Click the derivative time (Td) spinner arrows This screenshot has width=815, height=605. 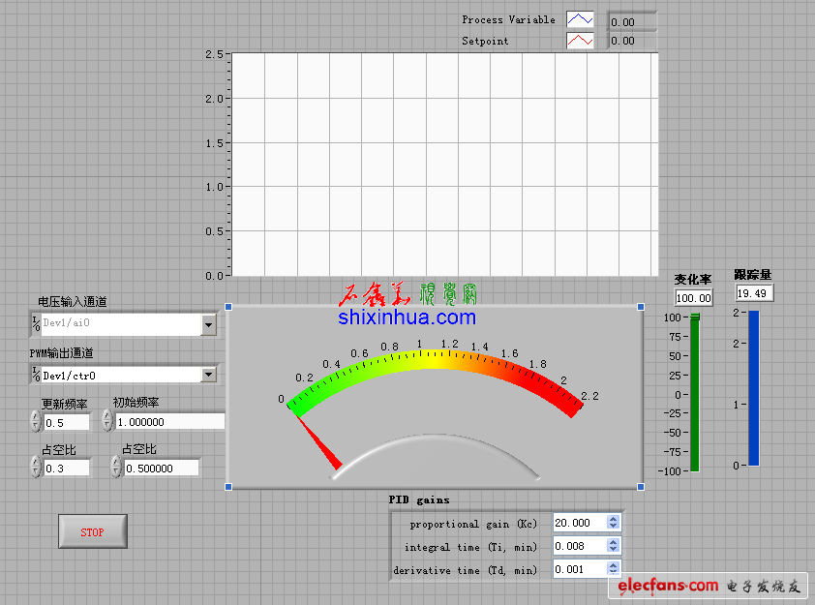pyautogui.click(x=612, y=570)
